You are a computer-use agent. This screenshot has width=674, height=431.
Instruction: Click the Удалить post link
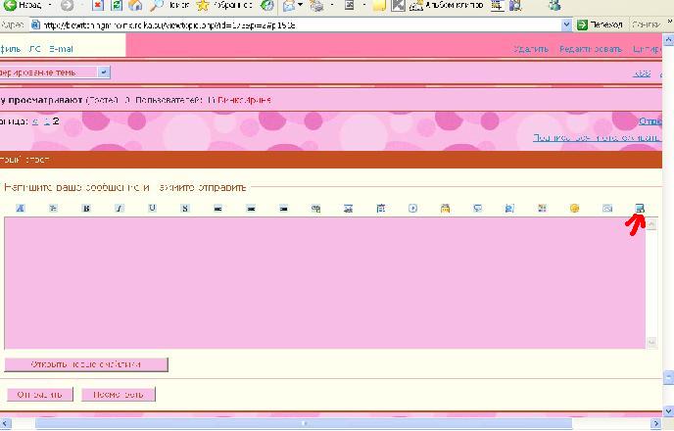(531, 49)
